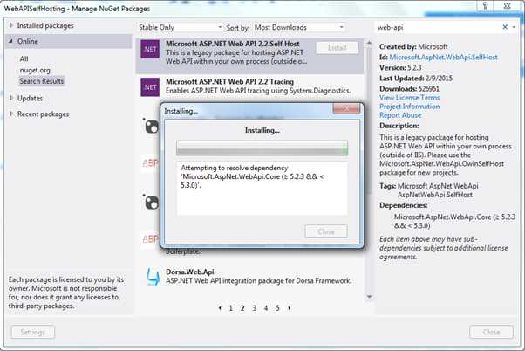Expand Installed packages section
525x351 pixels.
point(11,25)
